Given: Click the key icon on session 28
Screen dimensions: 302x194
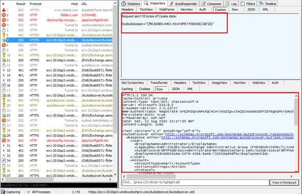Looking at the screenshot, I should (x=4, y=130).
